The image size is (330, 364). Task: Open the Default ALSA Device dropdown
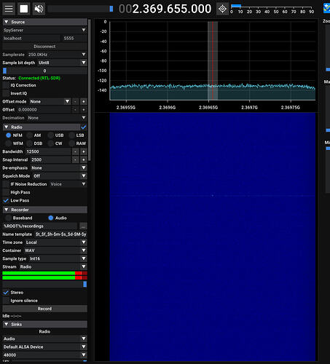tap(44, 347)
